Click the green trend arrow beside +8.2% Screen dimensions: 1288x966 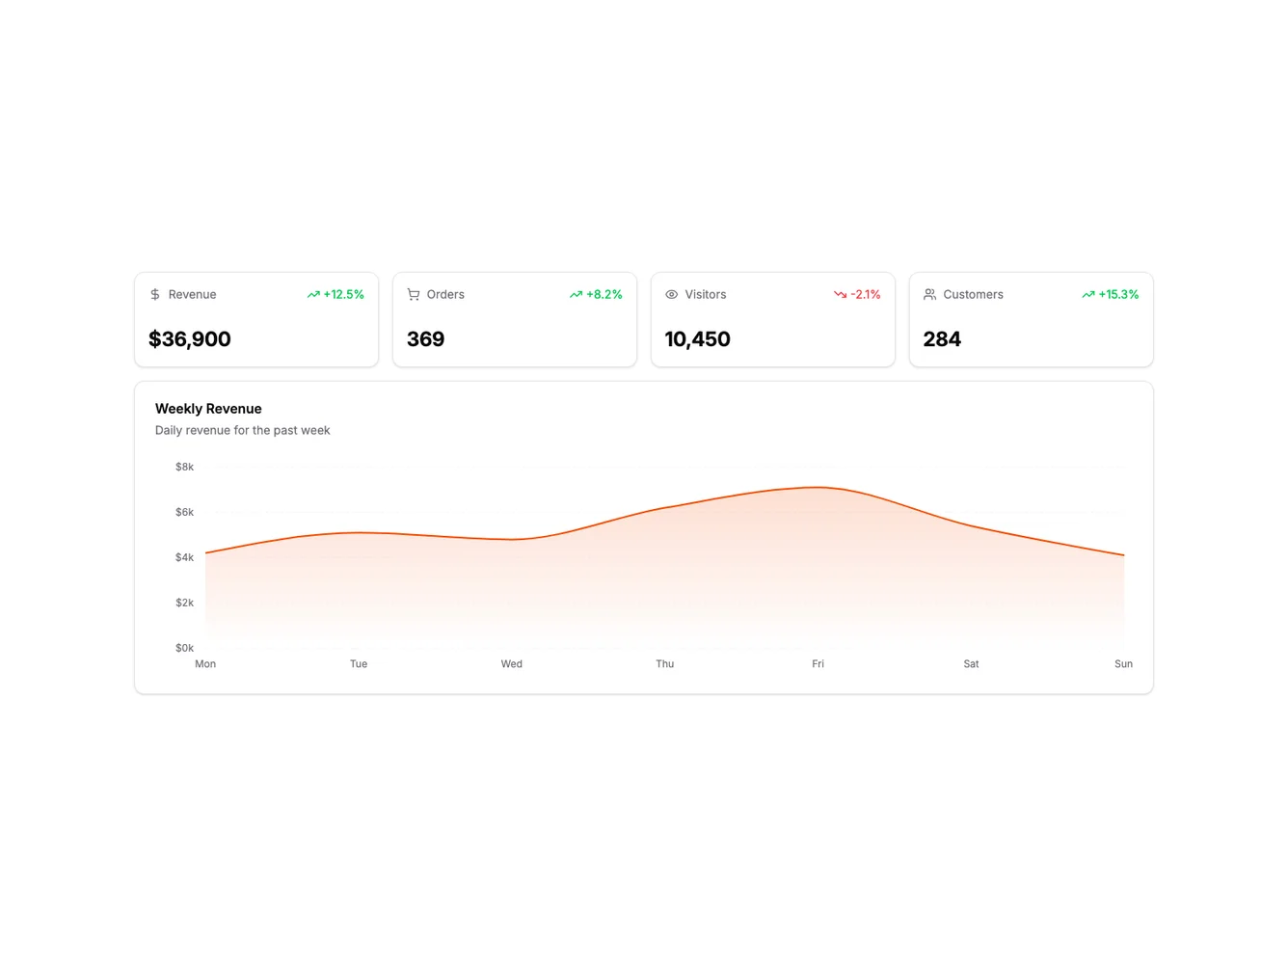coord(575,294)
